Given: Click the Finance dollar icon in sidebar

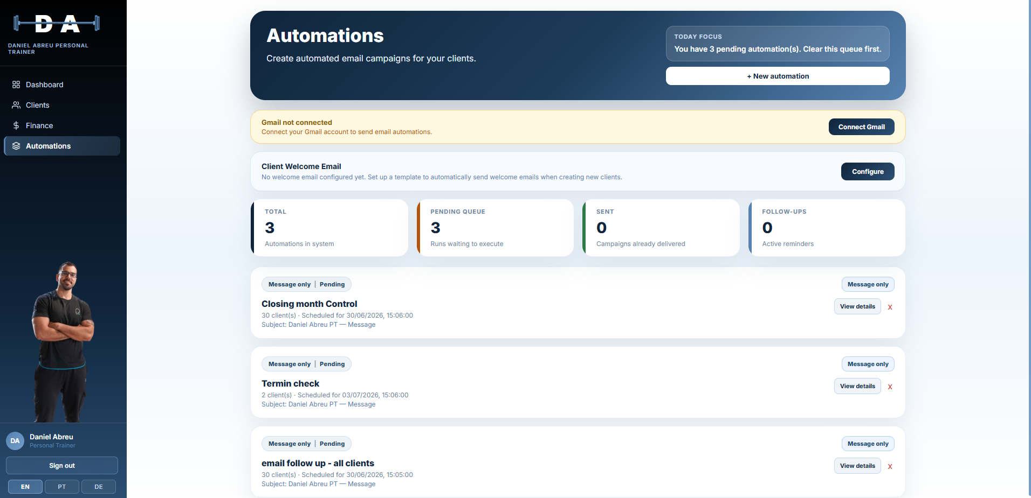Looking at the screenshot, I should coord(16,125).
